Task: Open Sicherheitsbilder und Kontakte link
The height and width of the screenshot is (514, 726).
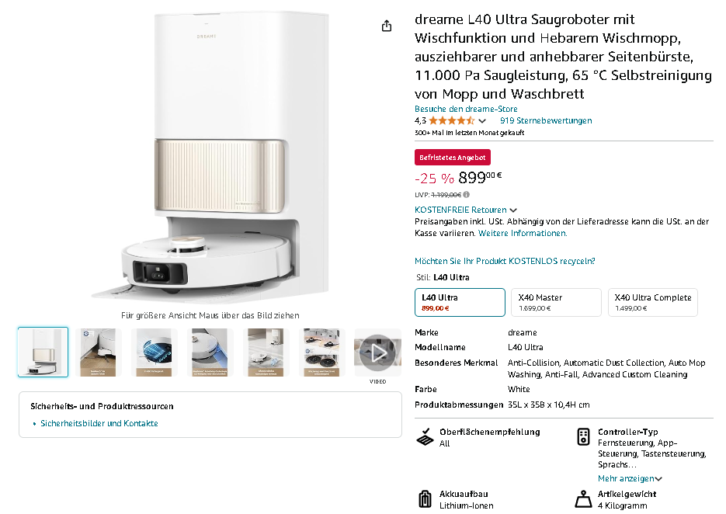Action: coord(99,423)
